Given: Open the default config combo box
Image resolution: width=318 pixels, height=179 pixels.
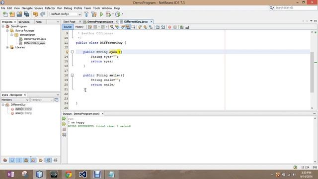Looking at the screenshot, I should pos(66,14).
